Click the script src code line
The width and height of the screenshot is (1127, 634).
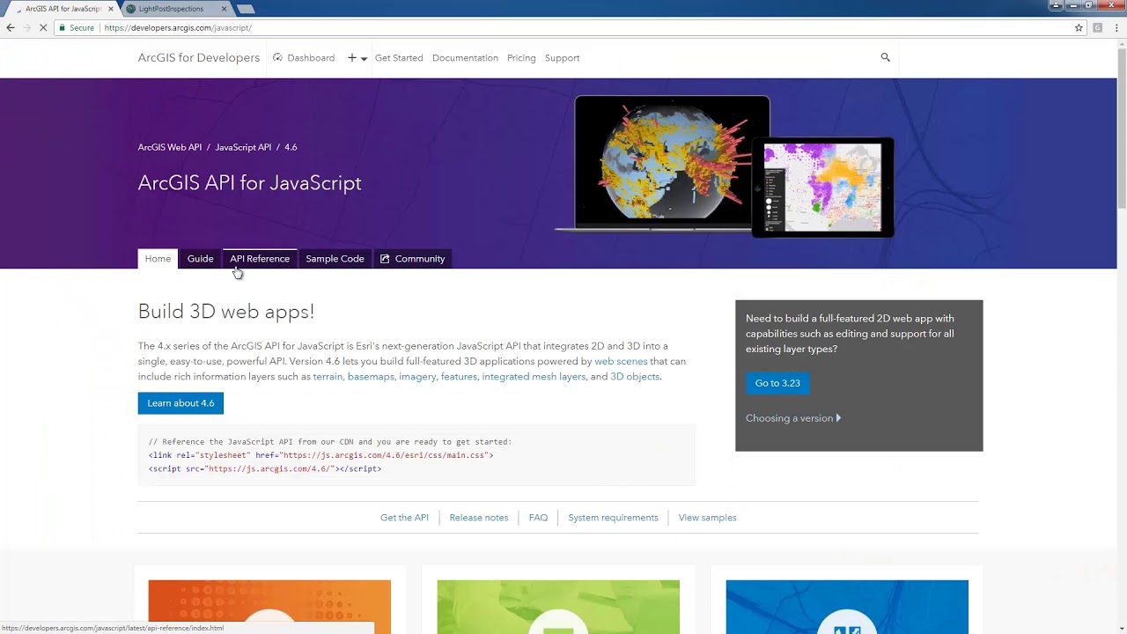[x=265, y=469]
